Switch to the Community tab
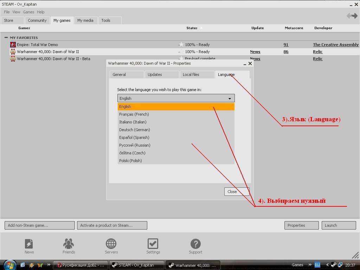Image resolution: width=360 pixels, height=270 pixels. [x=37, y=20]
